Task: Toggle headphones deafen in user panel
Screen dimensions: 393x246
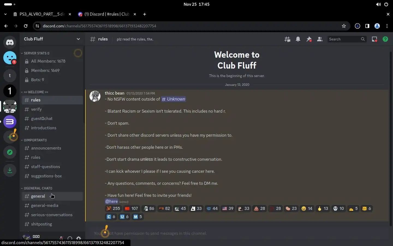Action: [70, 238]
